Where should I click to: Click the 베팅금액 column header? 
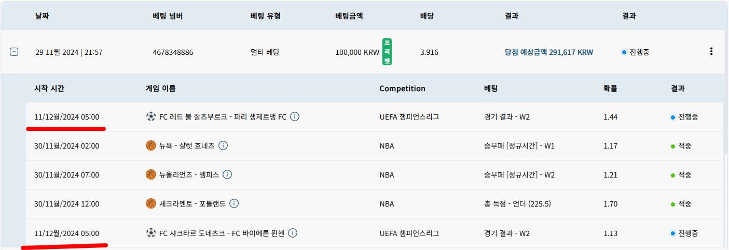pyautogui.click(x=349, y=16)
